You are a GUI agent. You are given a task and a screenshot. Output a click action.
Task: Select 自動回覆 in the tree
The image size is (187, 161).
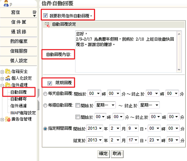19,92
